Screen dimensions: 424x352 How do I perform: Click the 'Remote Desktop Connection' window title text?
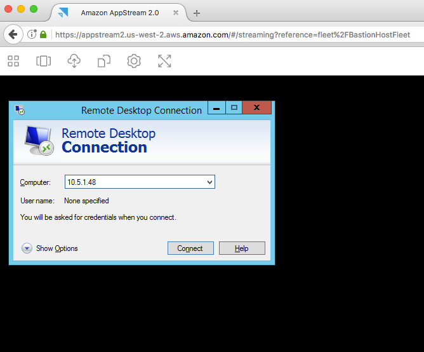tap(142, 110)
